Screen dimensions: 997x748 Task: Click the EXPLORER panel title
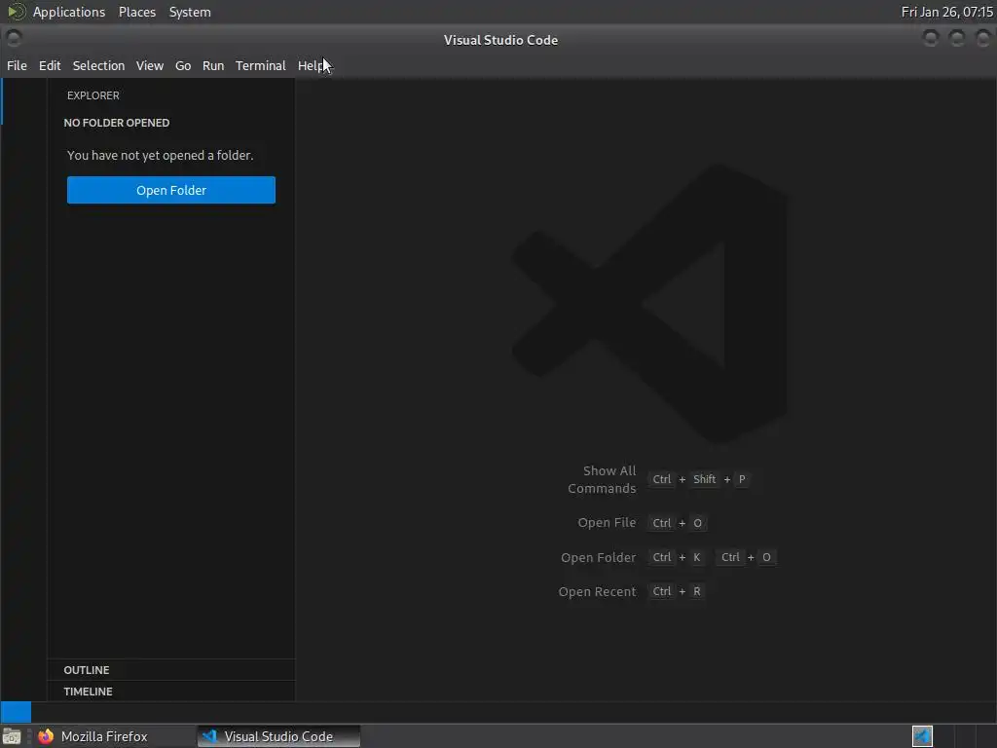click(x=92, y=95)
